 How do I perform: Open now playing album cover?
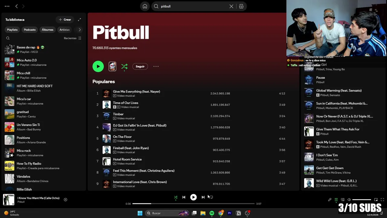click(x=9, y=200)
